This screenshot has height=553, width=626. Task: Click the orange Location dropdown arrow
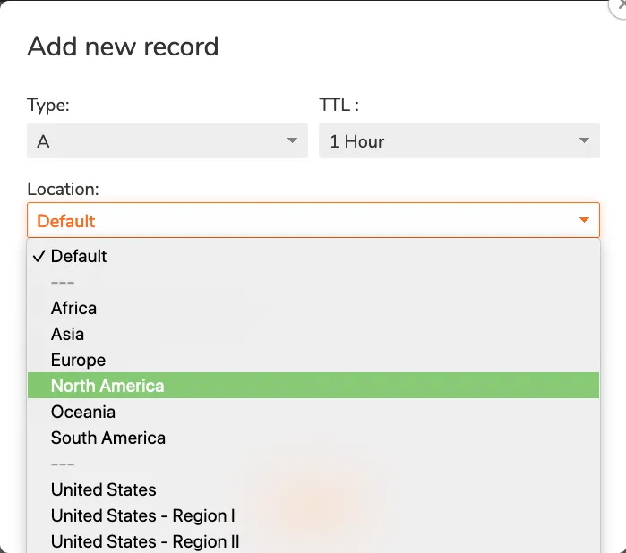coord(584,220)
